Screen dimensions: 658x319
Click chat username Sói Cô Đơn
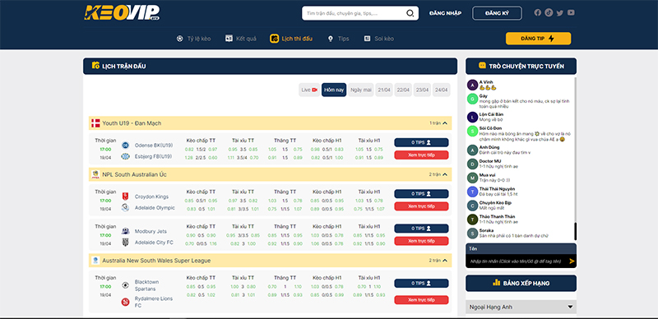coord(490,128)
